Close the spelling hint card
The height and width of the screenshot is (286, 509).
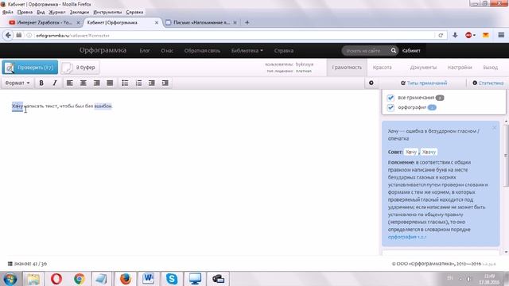pyautogui.click(x=494, y=128)
